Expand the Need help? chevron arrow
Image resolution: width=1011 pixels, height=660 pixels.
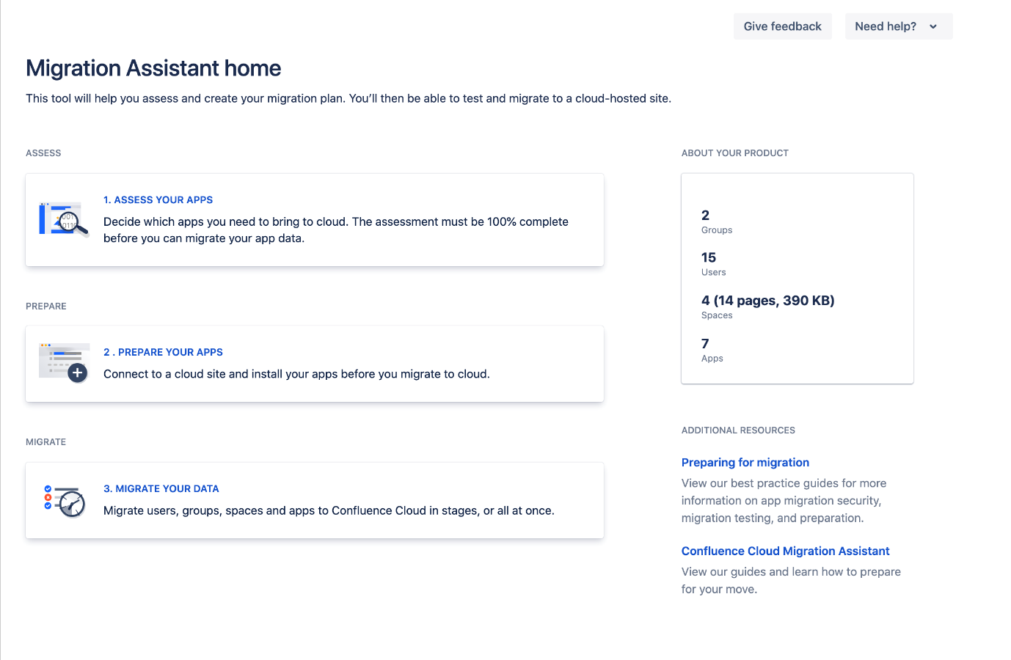coord(933,26)
